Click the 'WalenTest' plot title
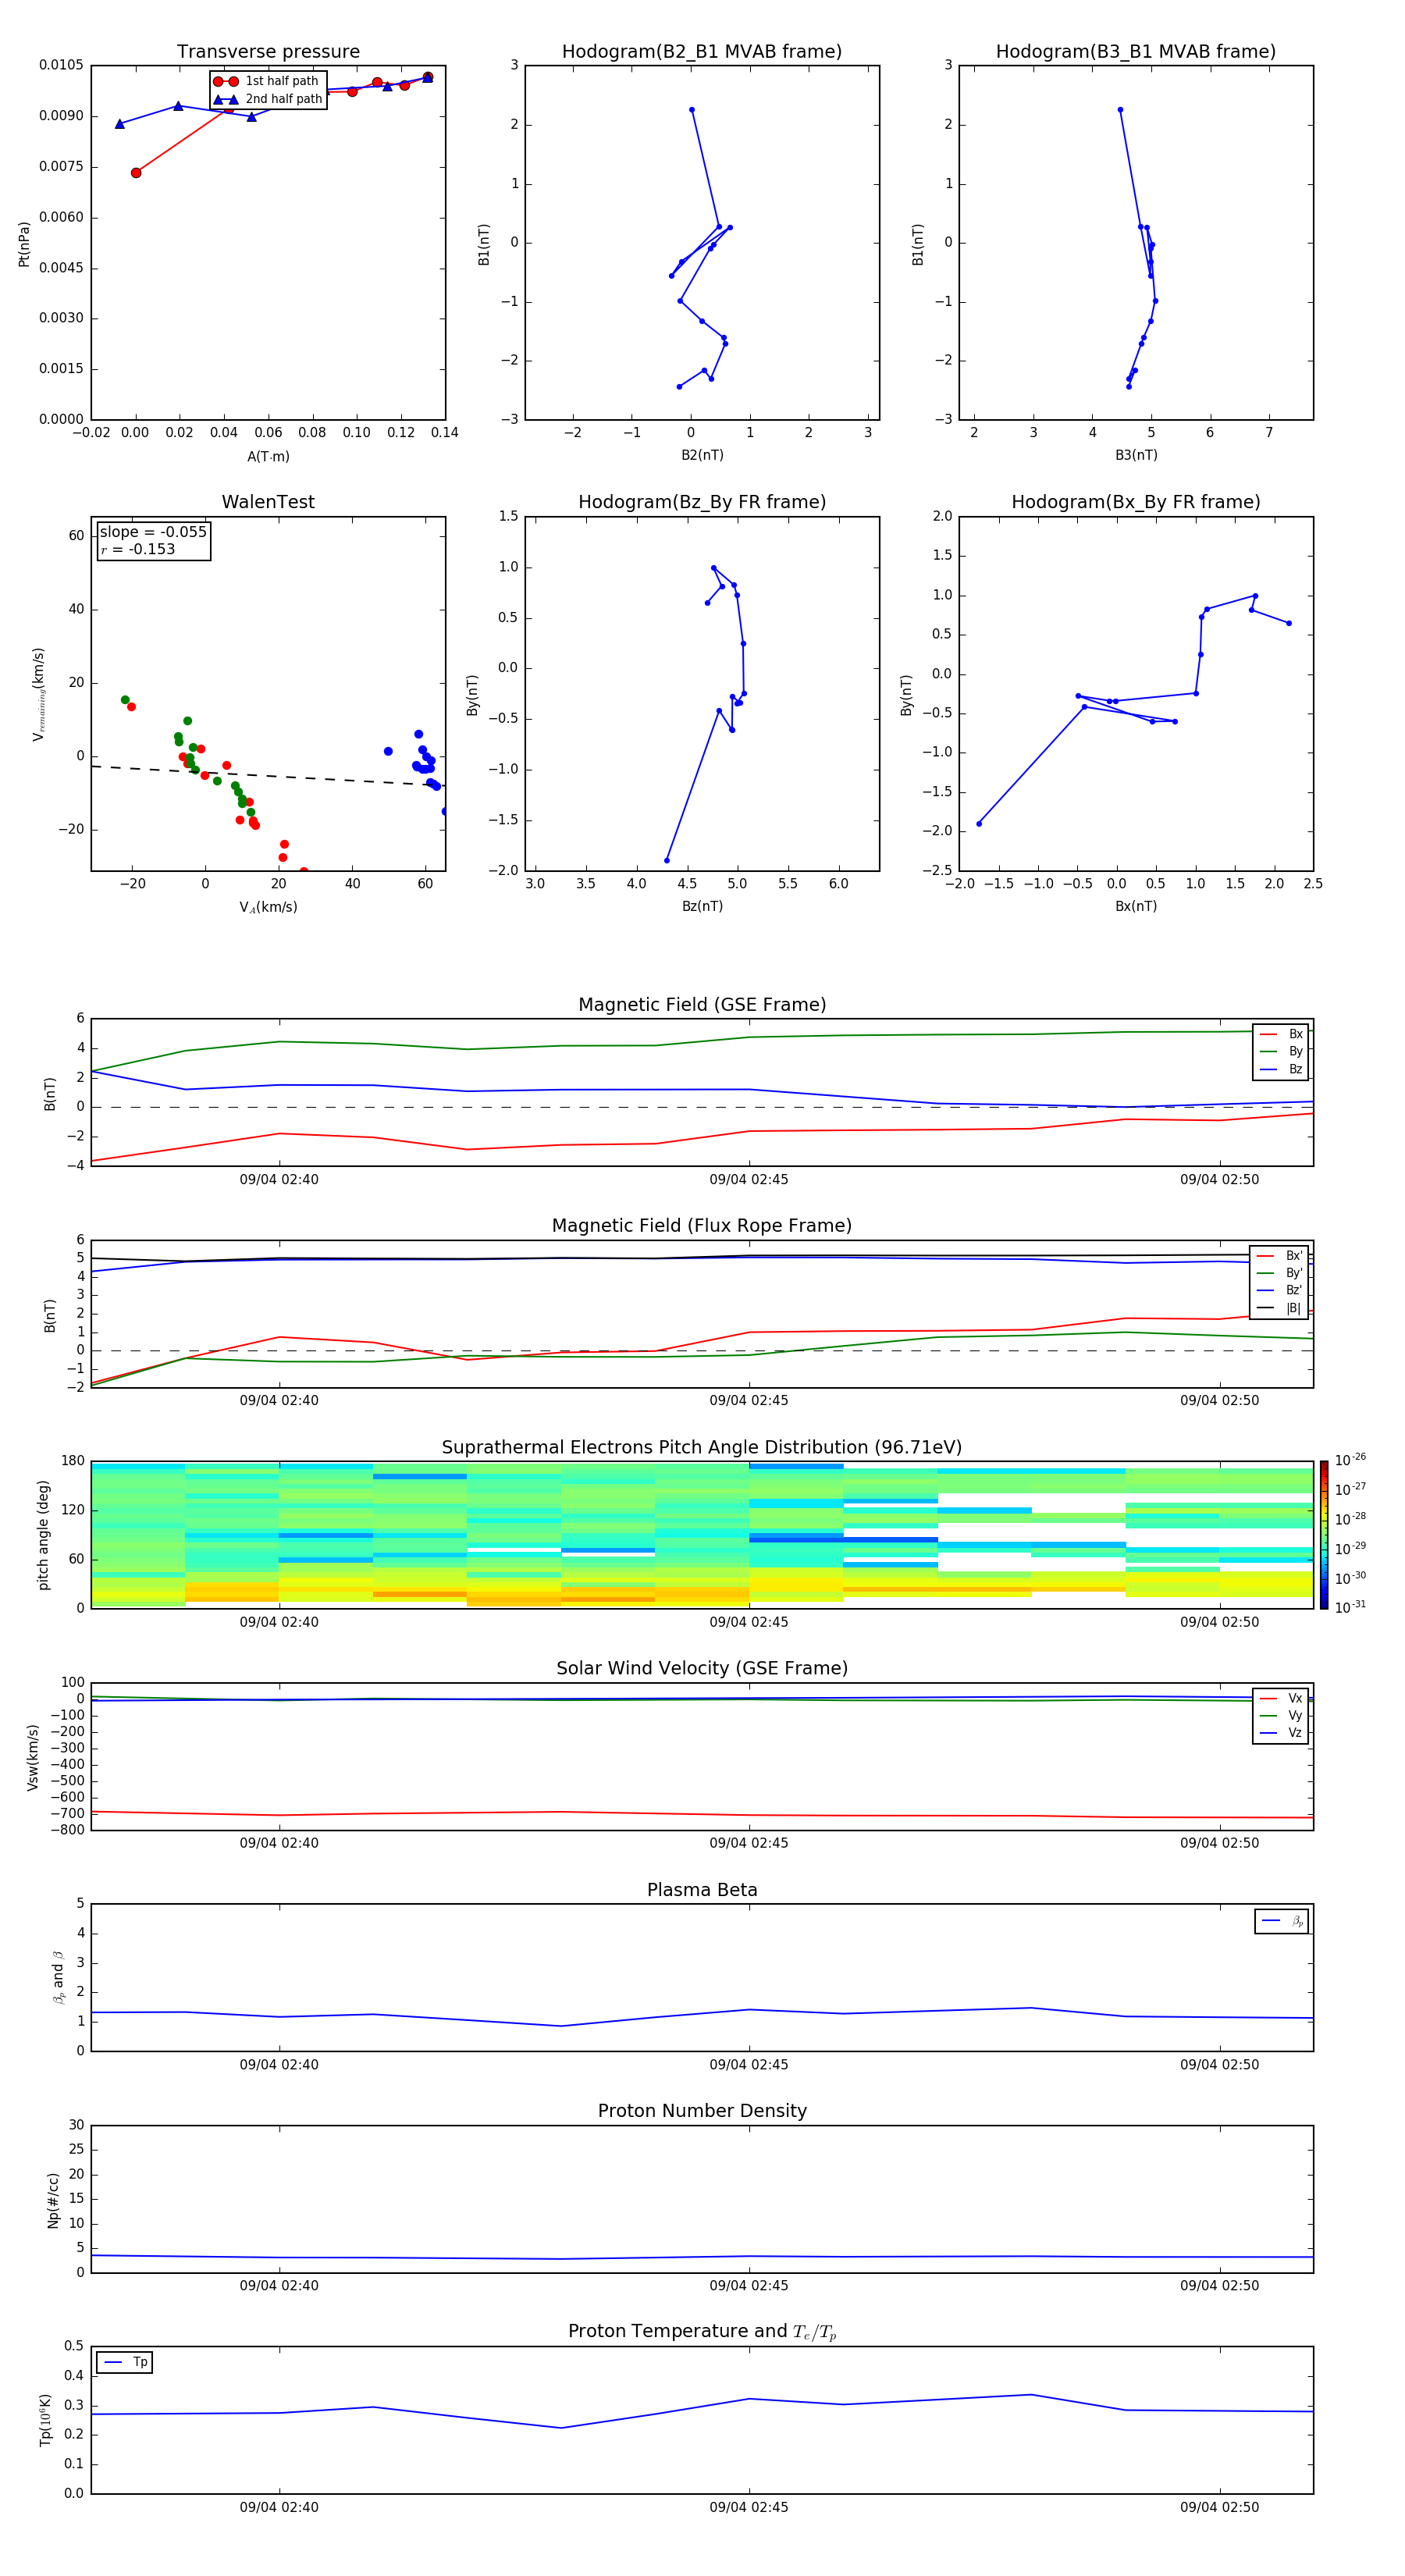This screenshot has height=2576, width=1405. (268, 502)
